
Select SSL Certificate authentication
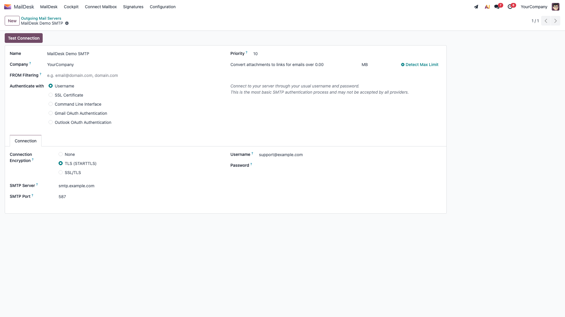[51, 95]
